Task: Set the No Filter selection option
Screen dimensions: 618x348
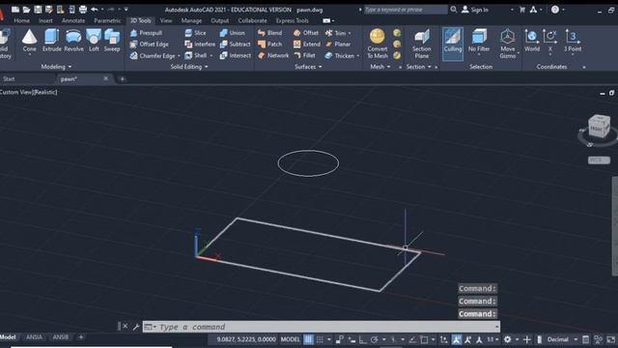Action: [479, 41]
